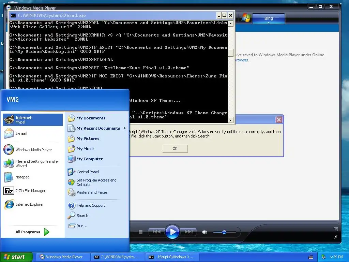Open 7-Zip File Manager
The width and height of the screenshot is (349, 262).
pos(33,191)
